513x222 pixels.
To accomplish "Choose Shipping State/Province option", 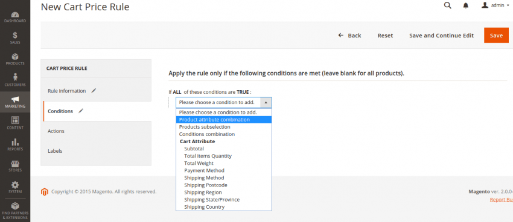I will click(x=224, y=200).
